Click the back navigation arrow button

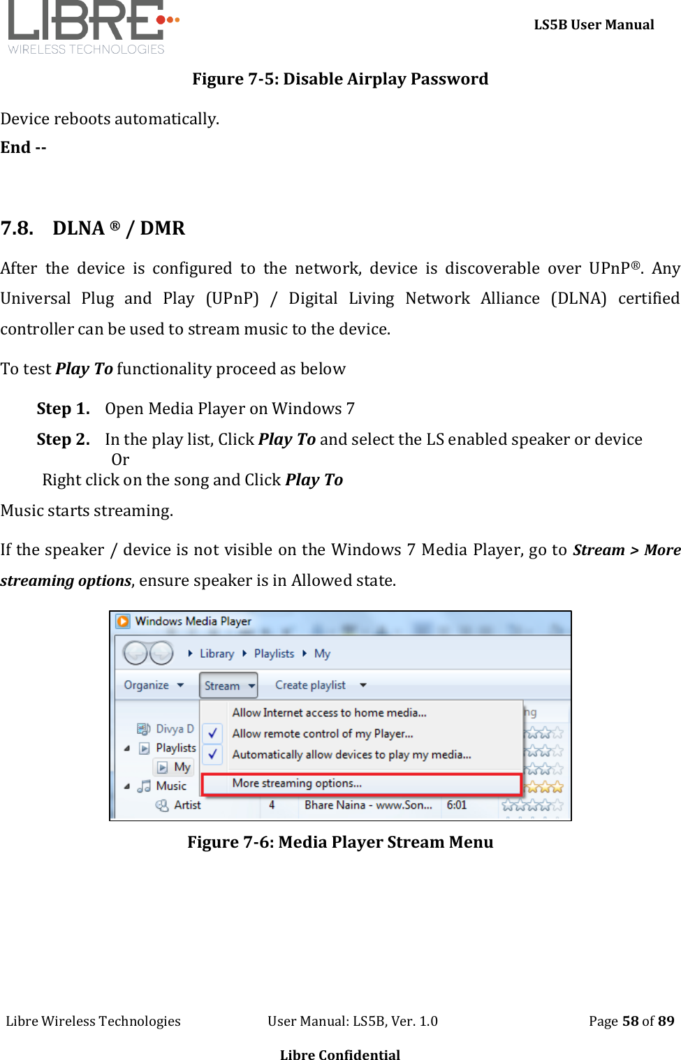tap(137, 653)
